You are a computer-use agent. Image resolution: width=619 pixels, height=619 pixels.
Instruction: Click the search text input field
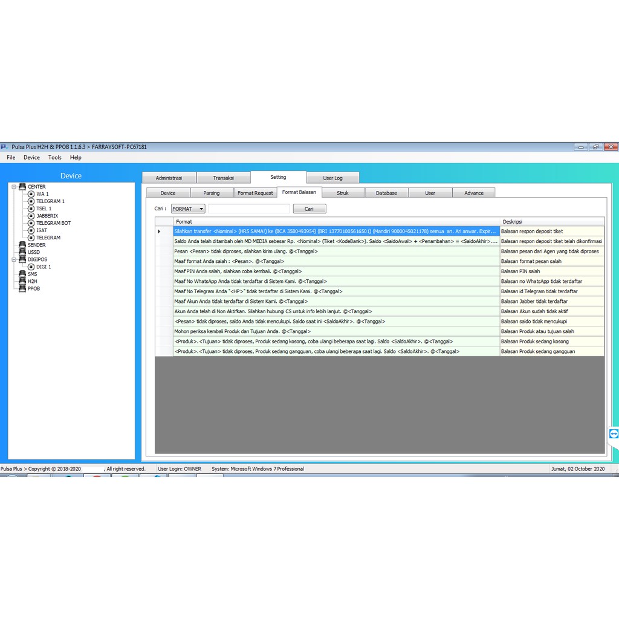point(248,209)
